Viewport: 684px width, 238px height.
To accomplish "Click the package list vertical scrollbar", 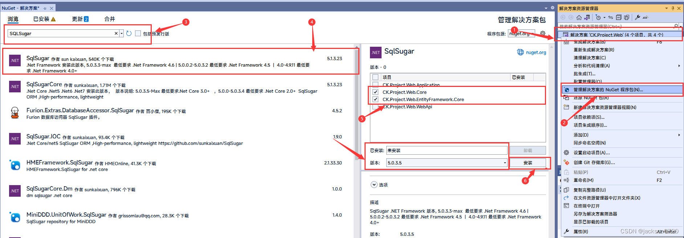I will click(x=357, y=141).
